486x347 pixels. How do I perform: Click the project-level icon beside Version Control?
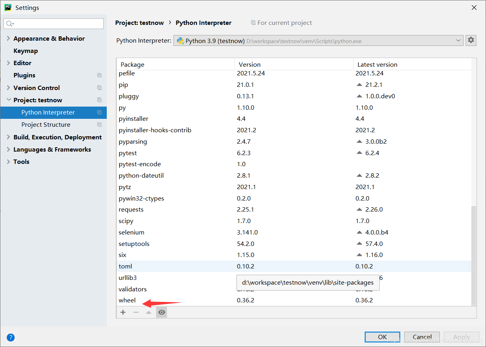99,88
